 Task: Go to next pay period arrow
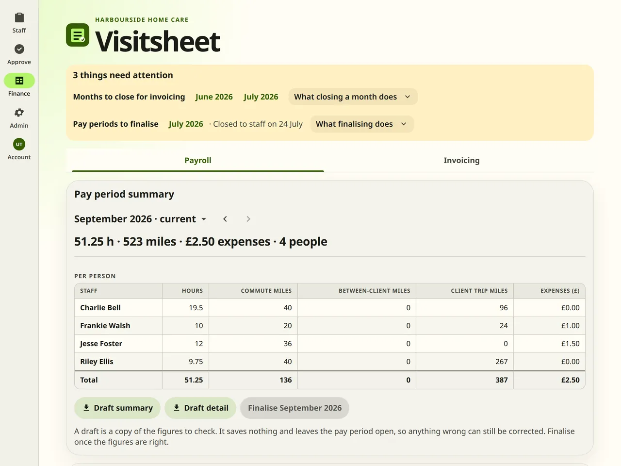[x=248, y=219]
